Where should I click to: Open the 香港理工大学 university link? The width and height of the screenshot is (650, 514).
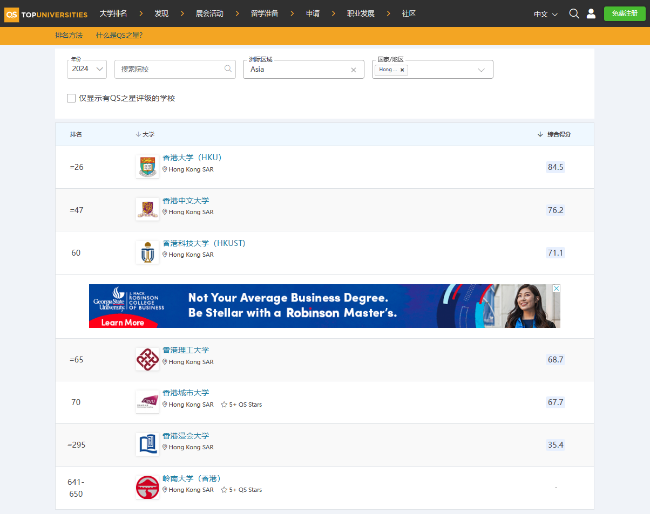tap(186, 350)
